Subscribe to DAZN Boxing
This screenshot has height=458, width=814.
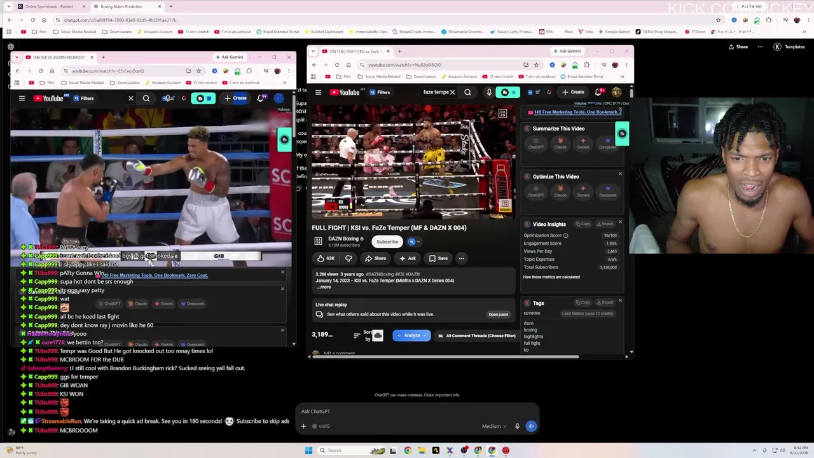coord(387,242)
